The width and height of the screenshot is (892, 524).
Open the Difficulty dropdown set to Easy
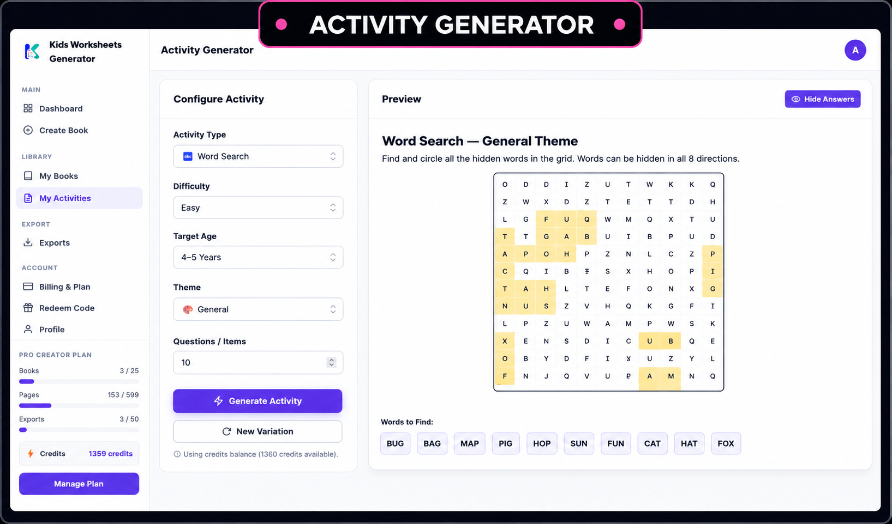(x=258, y=208)
